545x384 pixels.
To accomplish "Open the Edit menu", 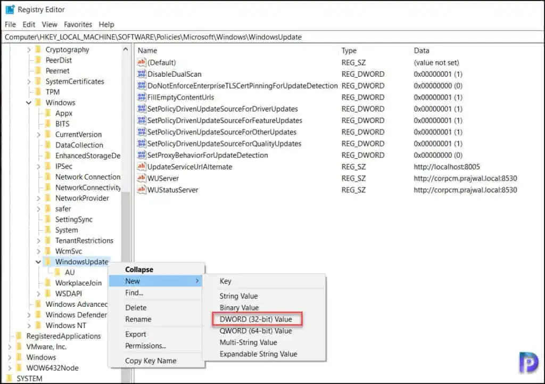I will point(29,24).
